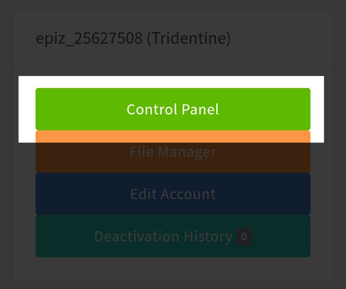Open Edit Account for the Tridentine account
This screenshot has width=346, height=289.
click(x=173, y=194)
